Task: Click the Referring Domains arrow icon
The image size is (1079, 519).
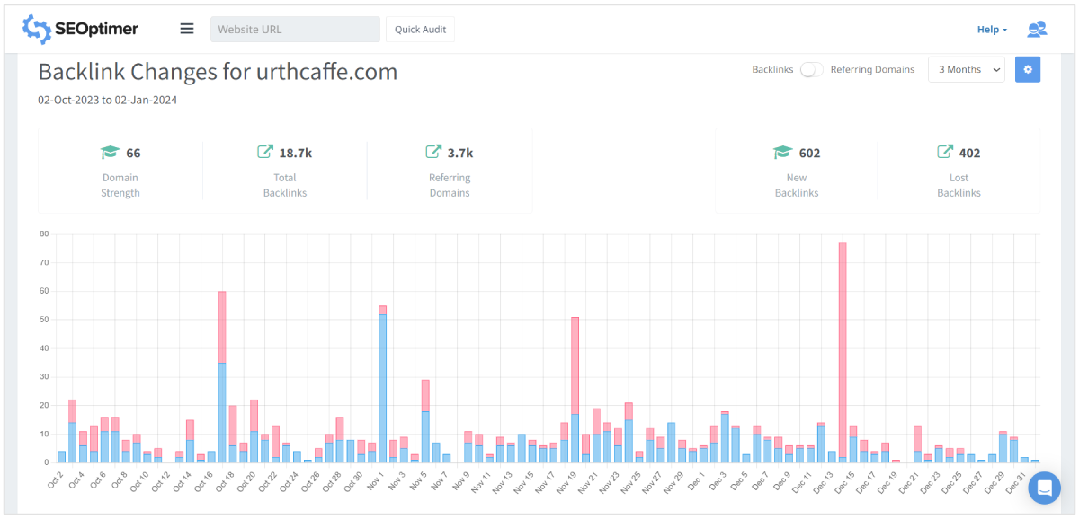Action: pos(435,152)
